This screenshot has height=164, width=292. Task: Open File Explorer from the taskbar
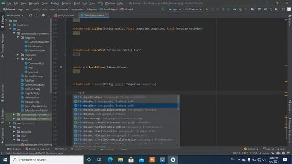[120, 160]
